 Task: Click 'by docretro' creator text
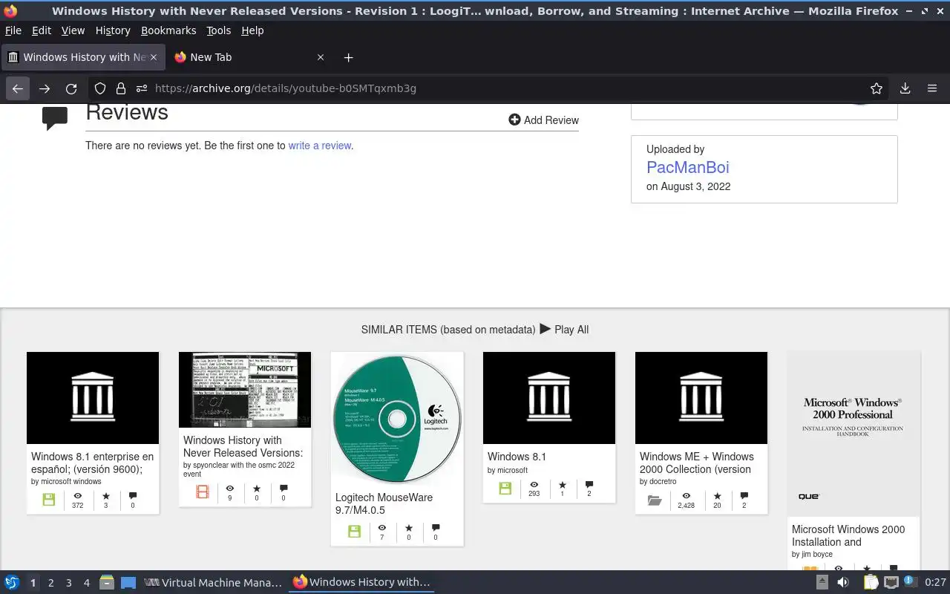[658, 481]
